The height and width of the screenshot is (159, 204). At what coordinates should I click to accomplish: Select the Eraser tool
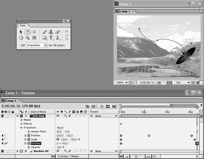tap(58, 32)
